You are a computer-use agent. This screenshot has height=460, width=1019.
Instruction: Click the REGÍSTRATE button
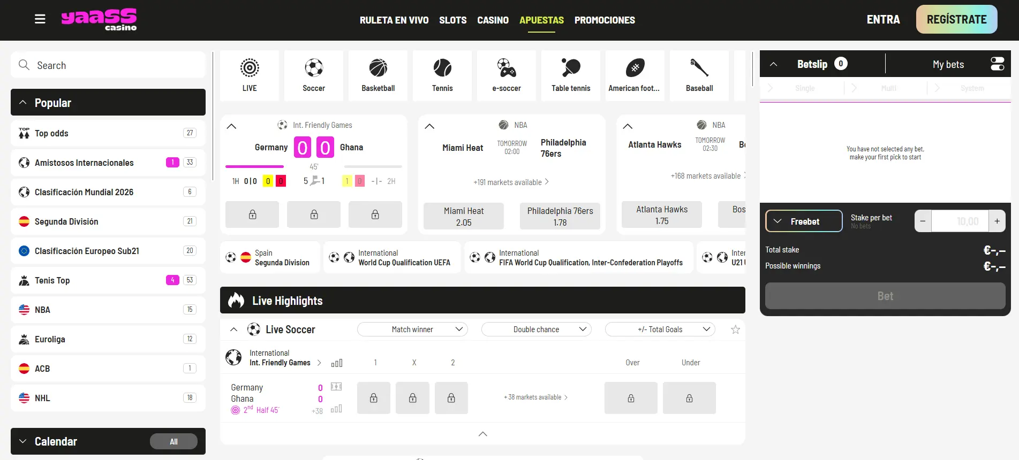click(x=956, y=19)
